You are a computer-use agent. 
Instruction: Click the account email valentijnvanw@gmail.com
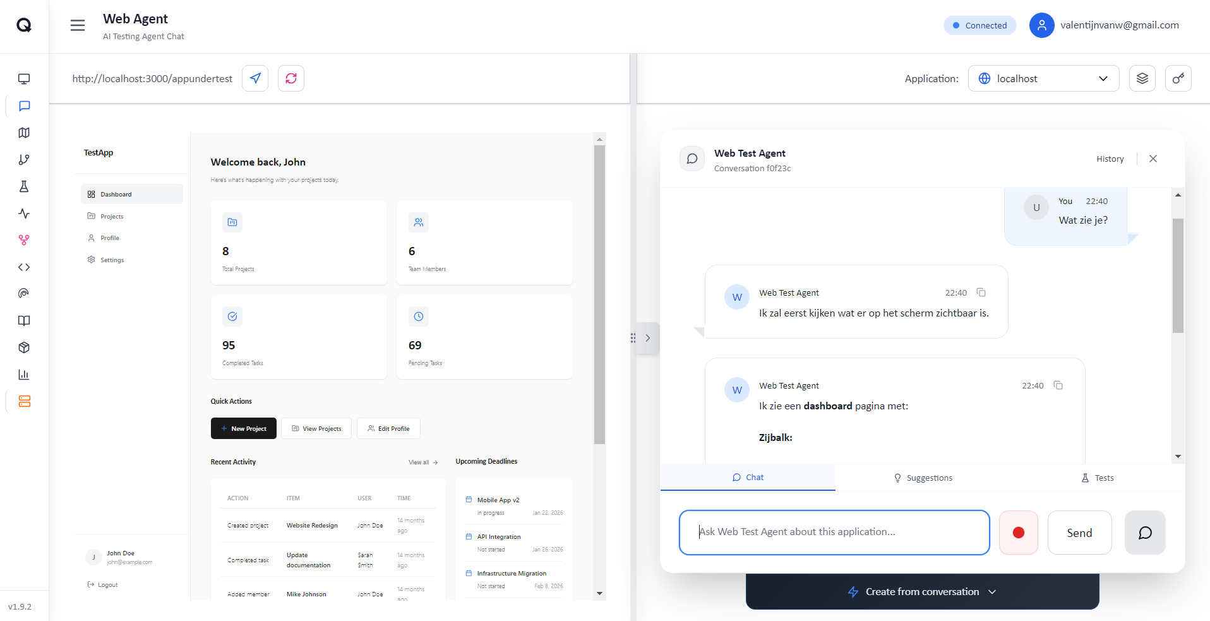pyautogui.click(x=1119, y=25)
